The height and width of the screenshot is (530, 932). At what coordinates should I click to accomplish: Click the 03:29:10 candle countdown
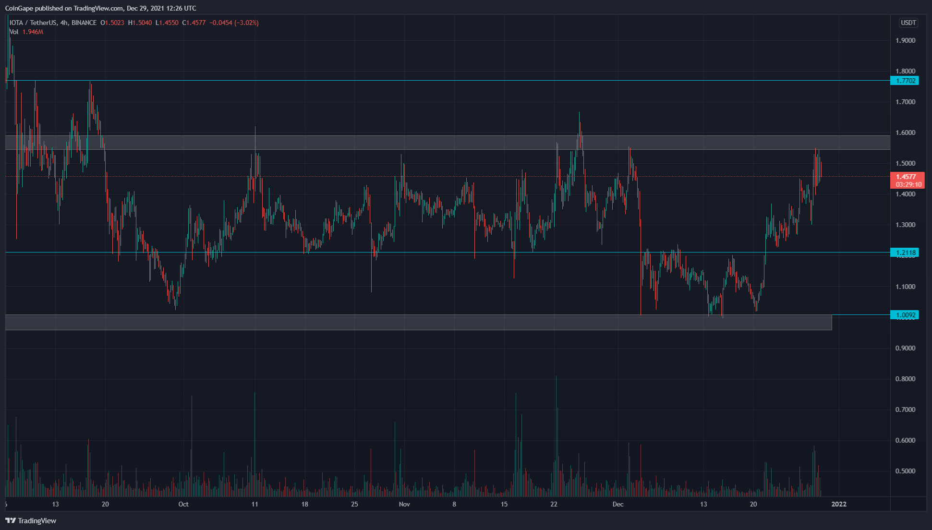[908, 184]
